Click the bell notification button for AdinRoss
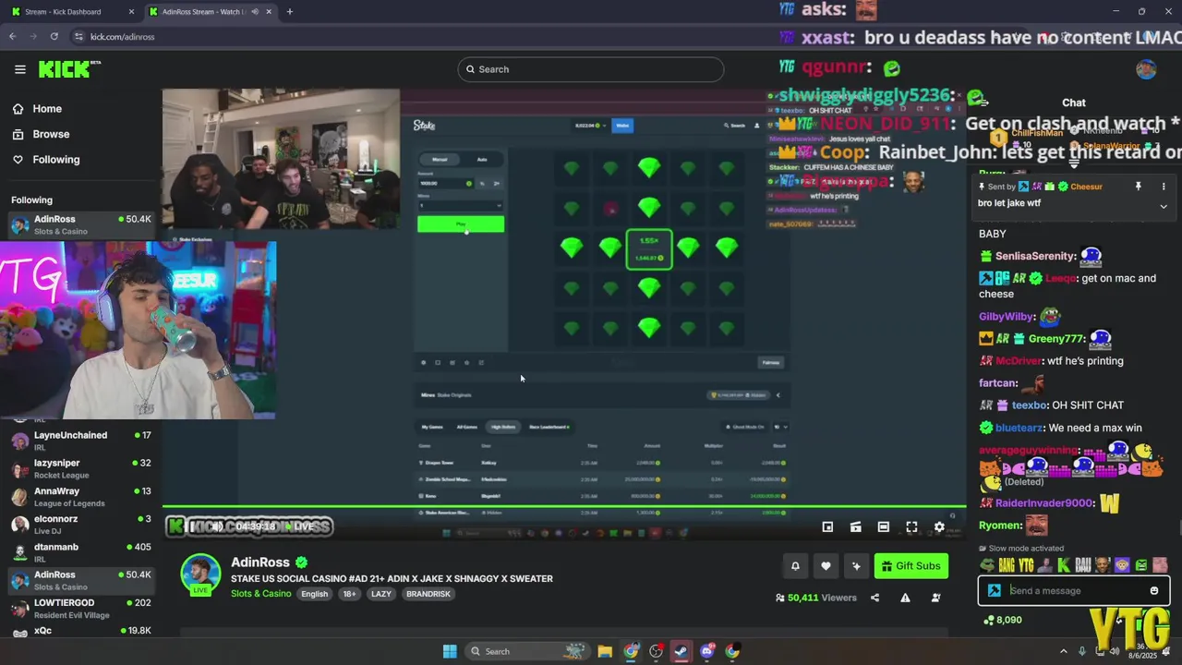The width and height of the screenshot is (1182, 665). pos(795,566)
